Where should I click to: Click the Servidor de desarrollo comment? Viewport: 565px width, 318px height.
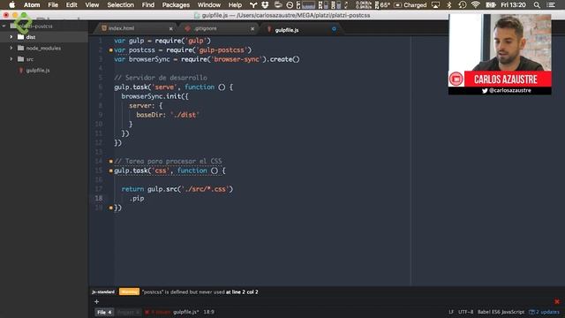[161, 78]
